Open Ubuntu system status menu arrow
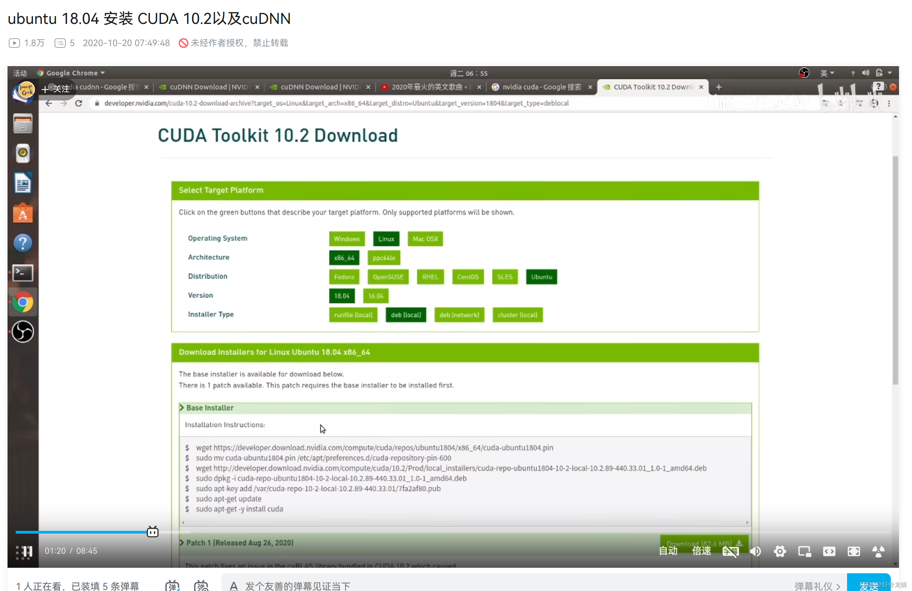 pyautogui.click(x=890, y=73)
